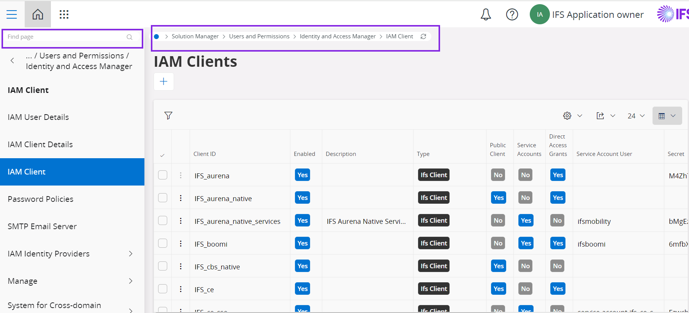
Task: Open the notifications bell
Action: click(x=486, y=14)
